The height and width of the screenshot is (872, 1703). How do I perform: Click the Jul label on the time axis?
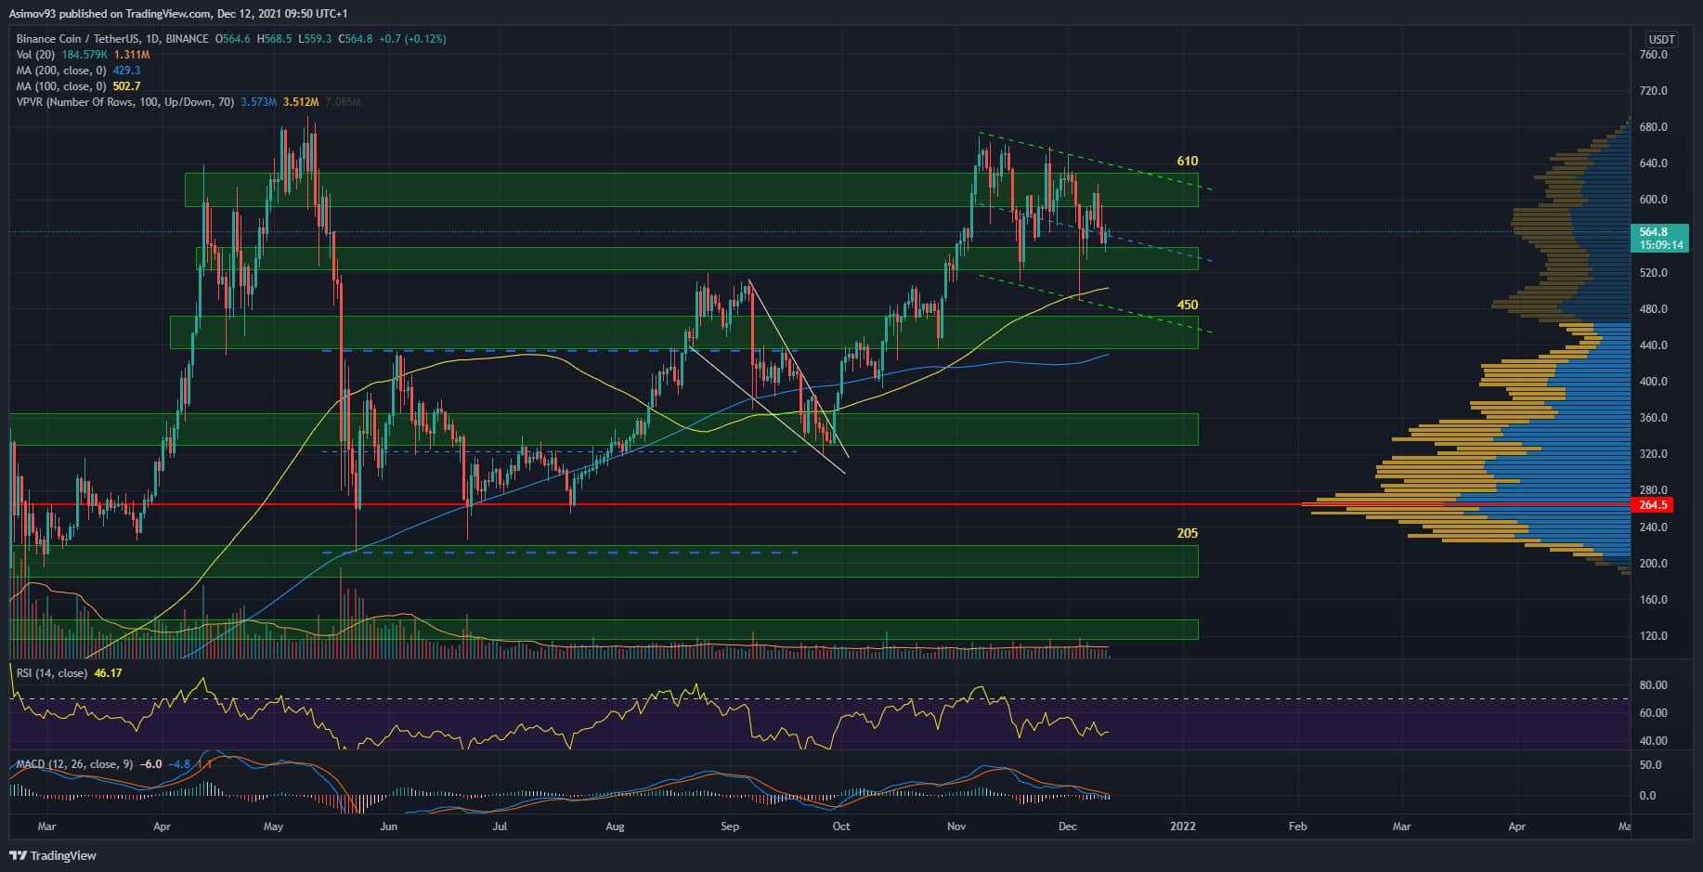pos(500,826)
